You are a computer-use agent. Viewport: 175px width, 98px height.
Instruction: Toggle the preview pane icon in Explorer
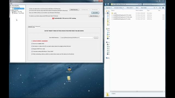[x=160, y=8]
